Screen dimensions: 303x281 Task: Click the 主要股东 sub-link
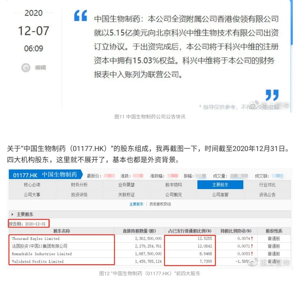click(x=136, y=204)
